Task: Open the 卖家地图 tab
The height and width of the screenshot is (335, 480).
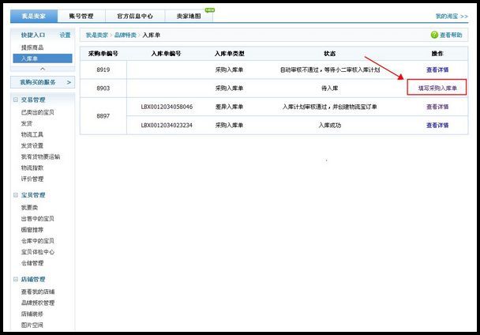Action: (x=189, y=16)
